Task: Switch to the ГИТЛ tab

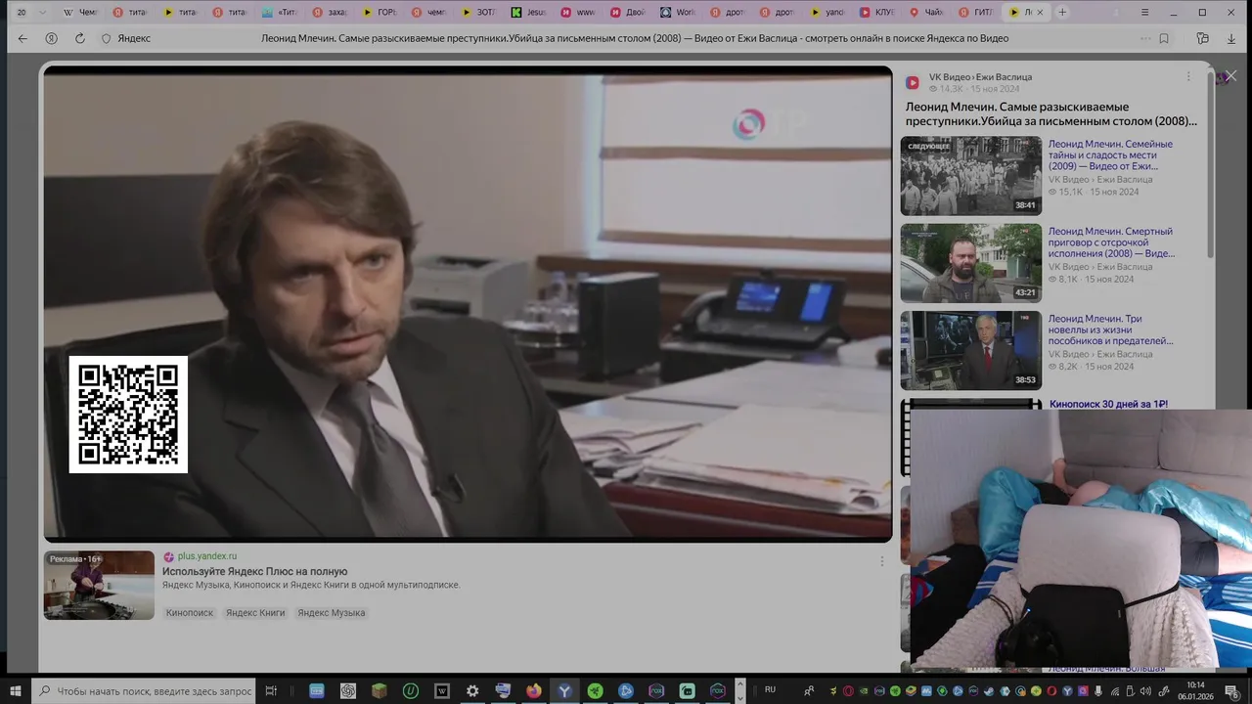Action: pyautogui.click(x=977, y=13)
